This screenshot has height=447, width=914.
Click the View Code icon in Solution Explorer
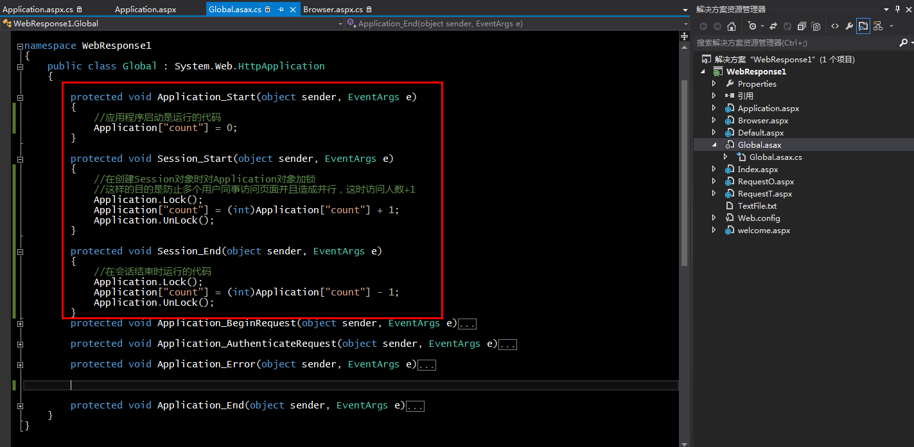click(835, 26)
